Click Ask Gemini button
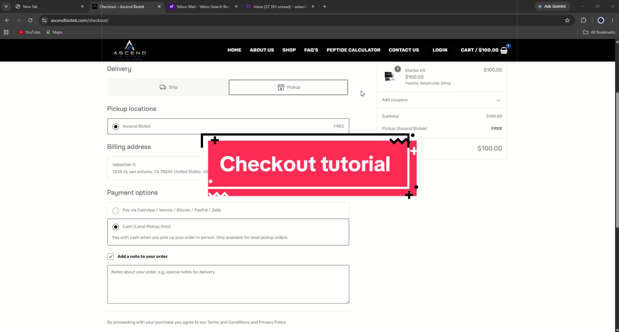619x332 pixels. coord(552,6)
